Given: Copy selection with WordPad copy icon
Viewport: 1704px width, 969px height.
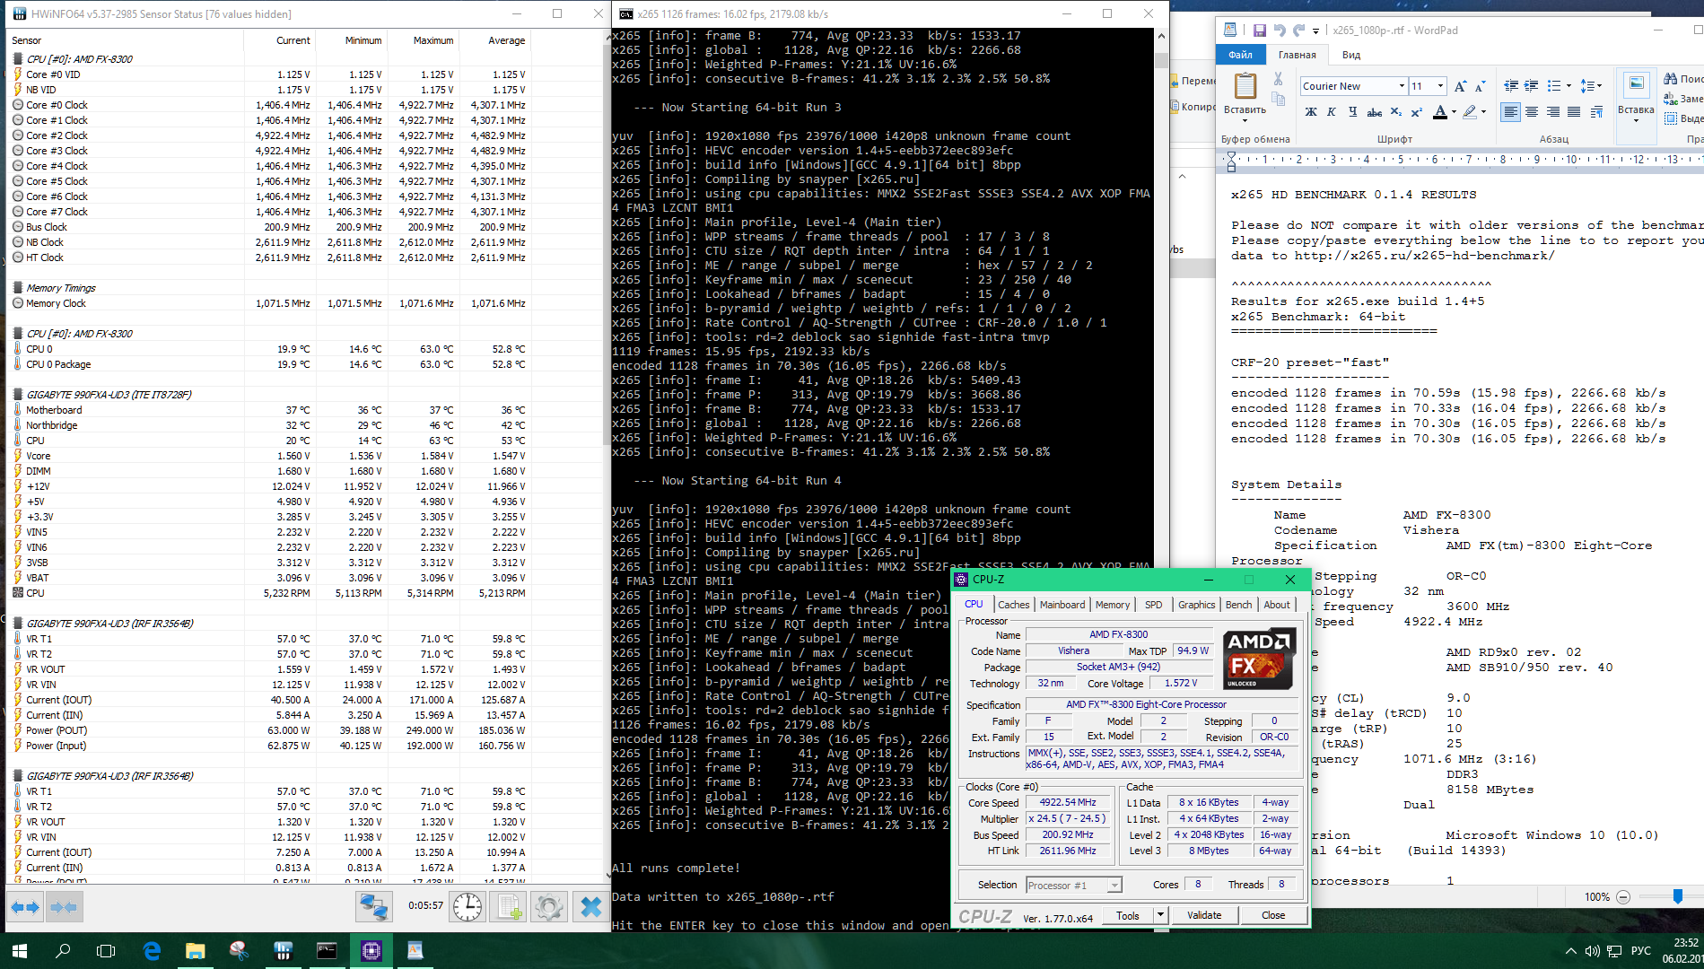Looking at the screenshot, I should pyautogui.click(x=1278, y=99).
